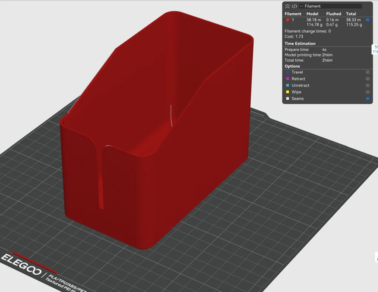Enable Retract visibility eye icon
The width and height of the screenshot is (378, 292).
click(368, 79)
